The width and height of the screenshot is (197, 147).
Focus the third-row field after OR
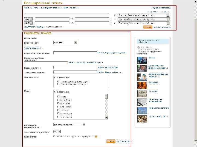pos(92,23)
